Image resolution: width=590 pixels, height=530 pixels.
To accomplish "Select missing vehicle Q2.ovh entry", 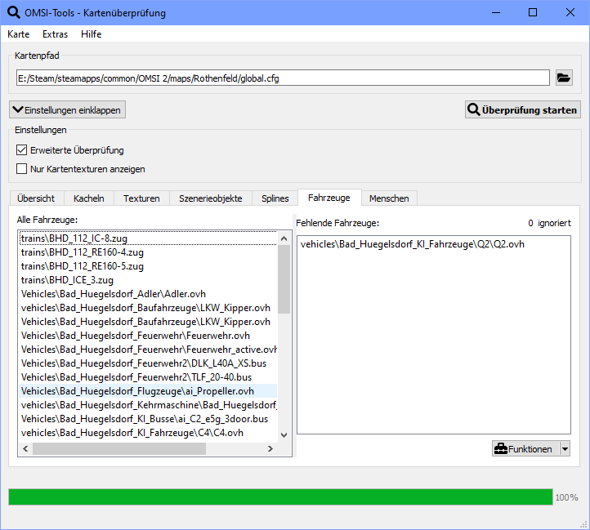I will point(413,244).
